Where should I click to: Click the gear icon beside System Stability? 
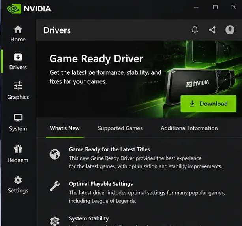[54, 221]
